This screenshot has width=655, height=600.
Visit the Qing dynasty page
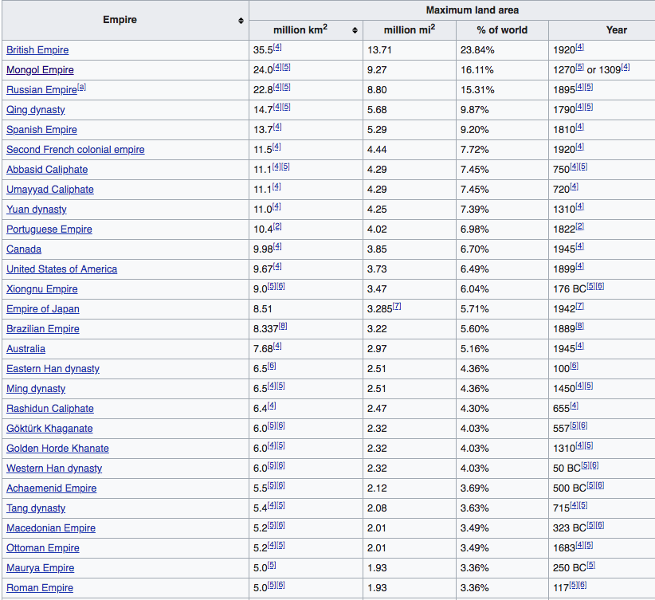coord(36,110)
